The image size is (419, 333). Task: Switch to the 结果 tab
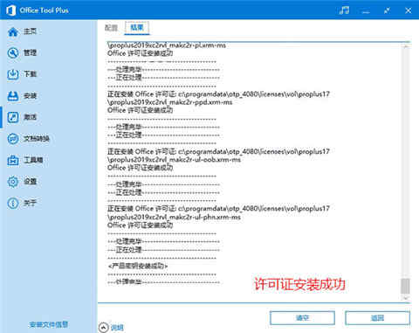point(137,28)
